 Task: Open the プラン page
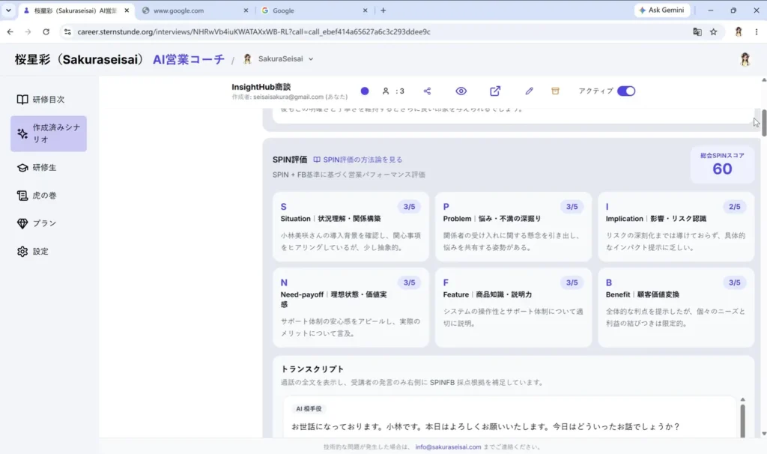[49, 223]
